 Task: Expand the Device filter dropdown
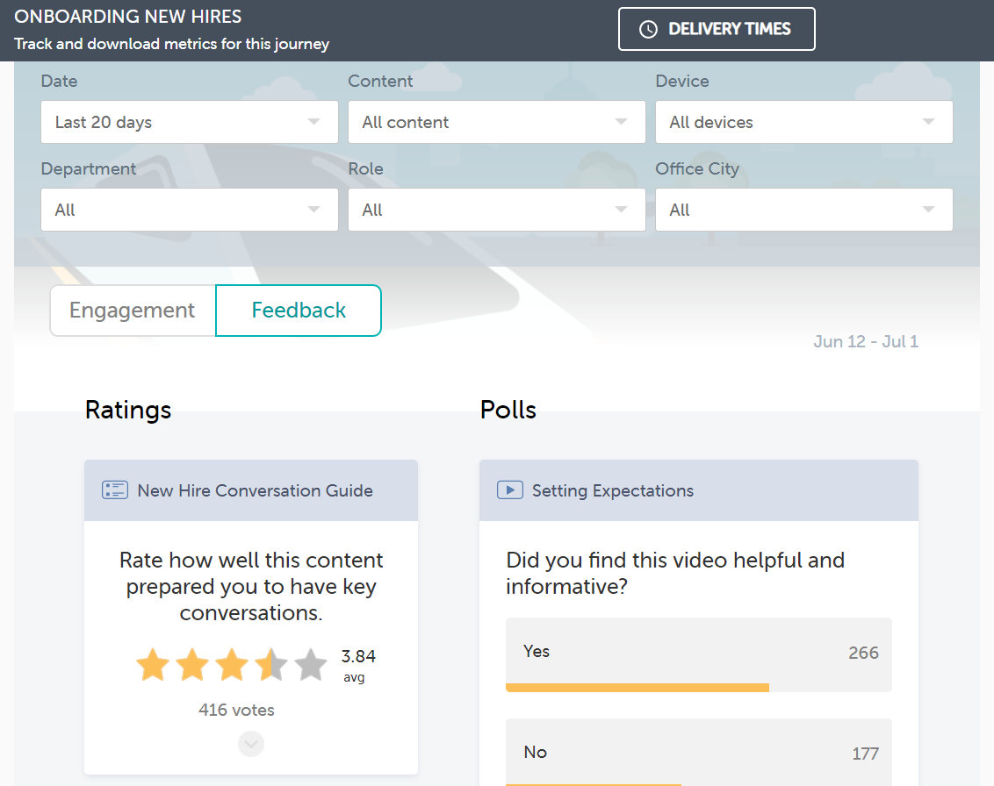point(803,122)
